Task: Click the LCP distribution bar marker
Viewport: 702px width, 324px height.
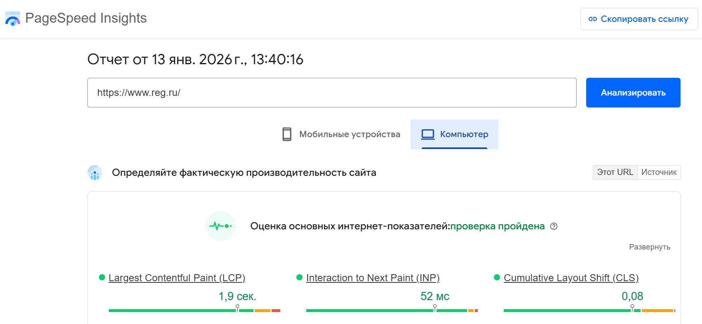Action: tap(237, 308)
